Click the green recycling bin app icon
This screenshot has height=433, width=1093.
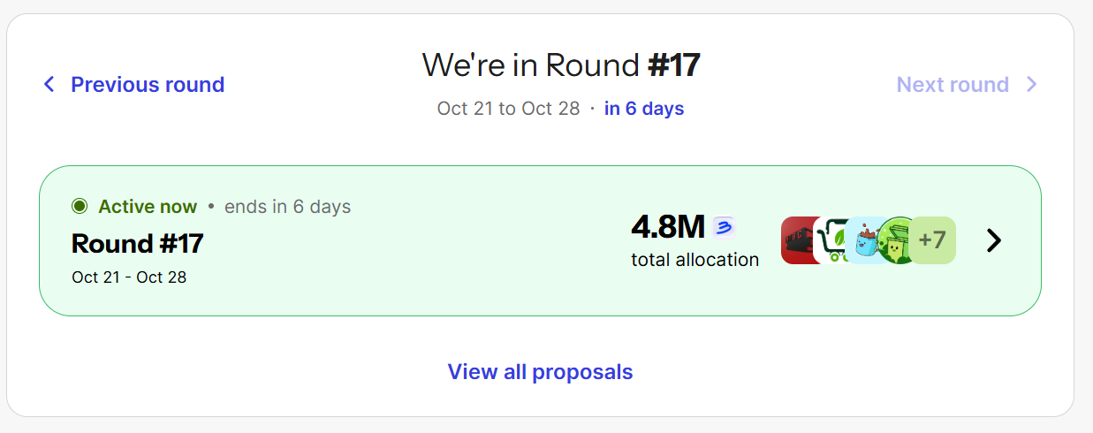pos(894,240)
